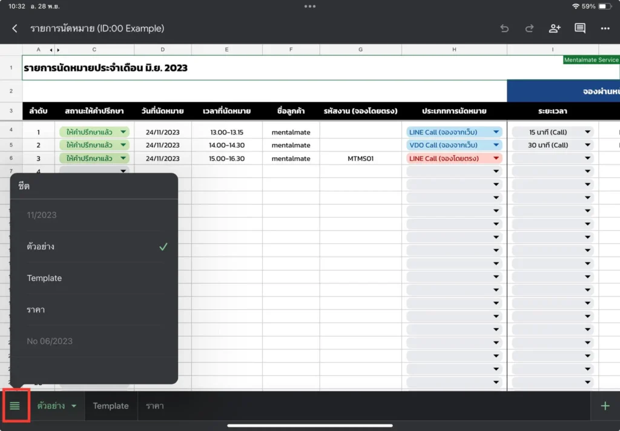
Task: Open the three-dot more options menu
Action: coord(605,28)
